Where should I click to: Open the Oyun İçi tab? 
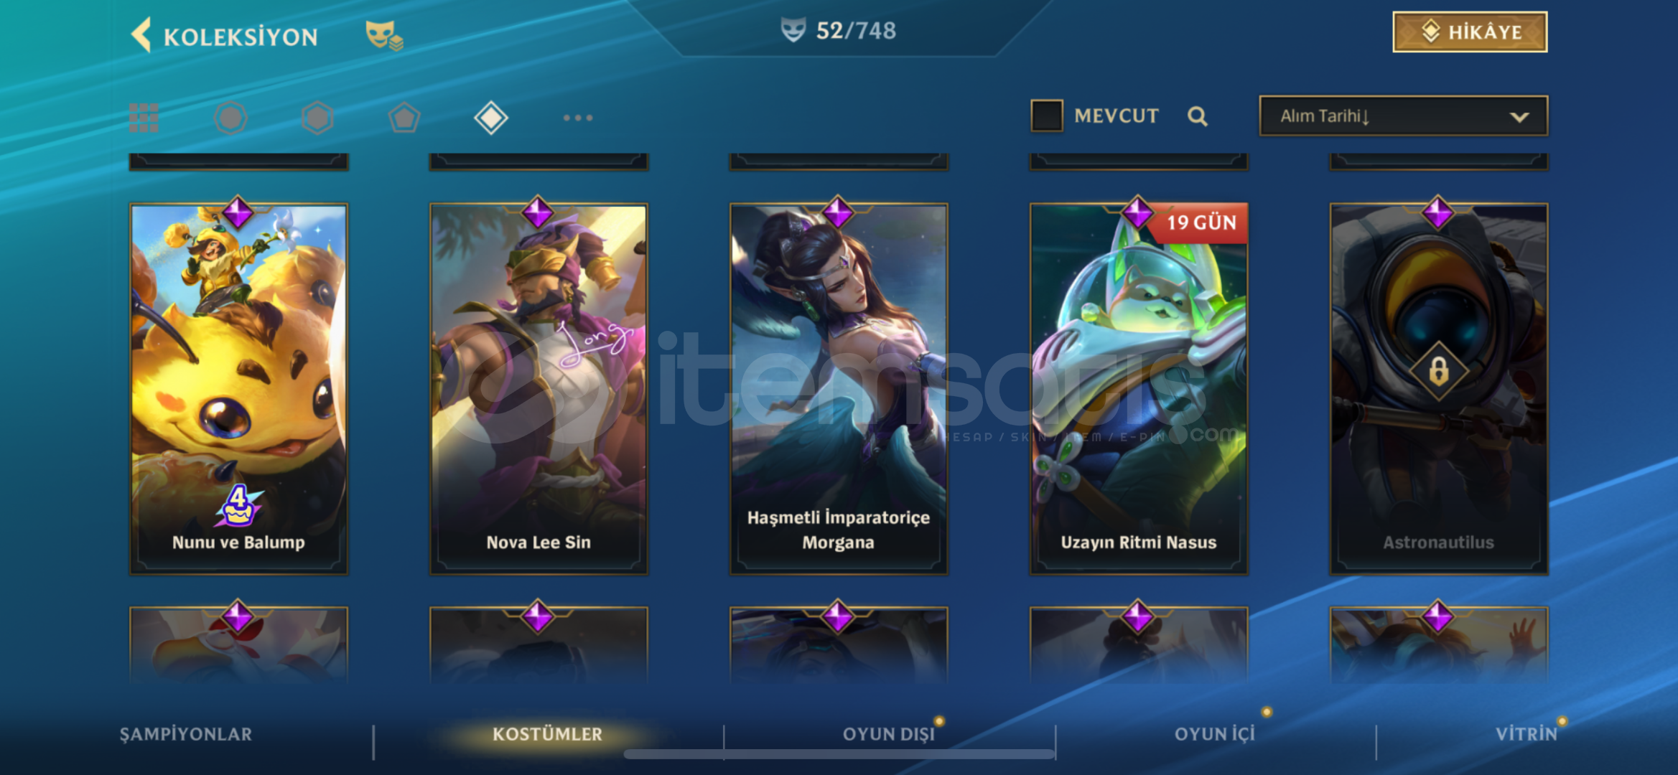coord(1215,734)
